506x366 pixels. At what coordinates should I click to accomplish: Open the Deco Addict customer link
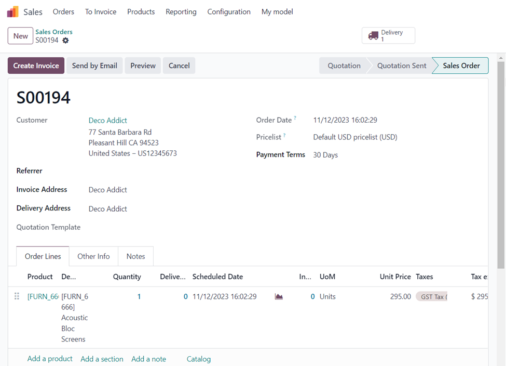[107, 120]
